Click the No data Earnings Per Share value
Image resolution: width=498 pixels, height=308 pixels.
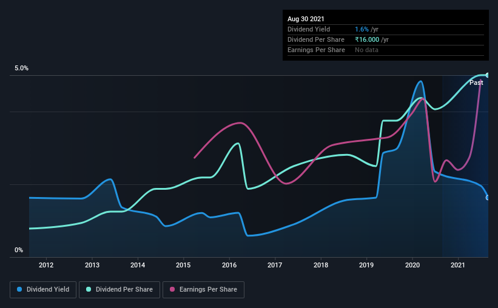coord(366,50)
